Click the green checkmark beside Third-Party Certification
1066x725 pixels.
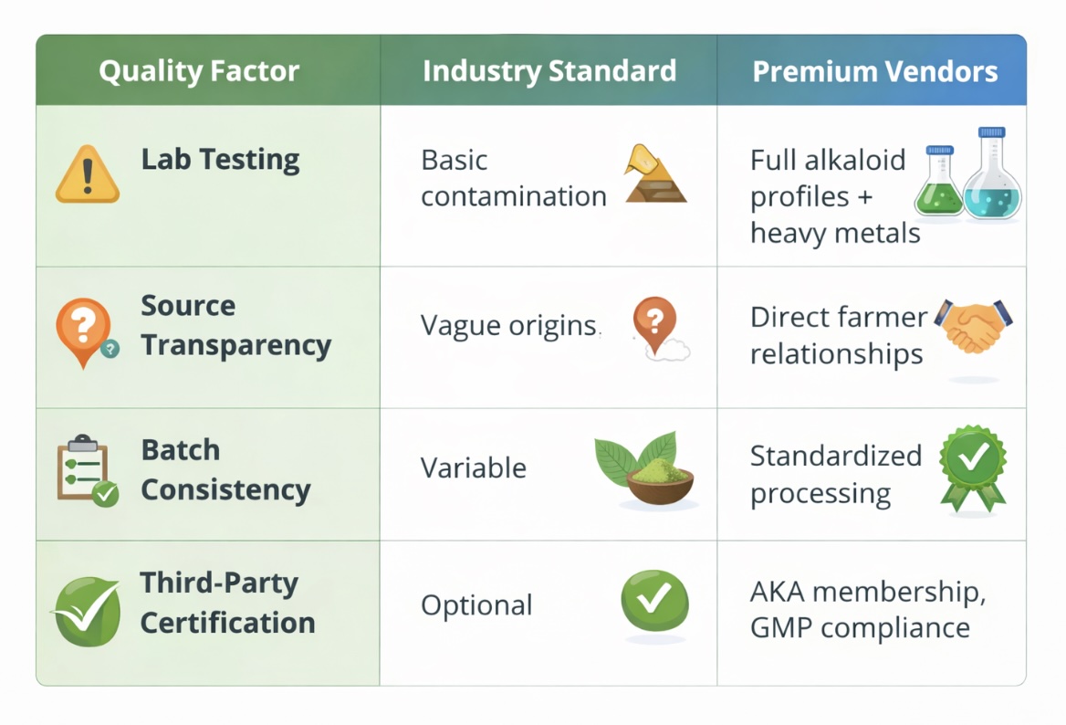click(x=87, y=611)
